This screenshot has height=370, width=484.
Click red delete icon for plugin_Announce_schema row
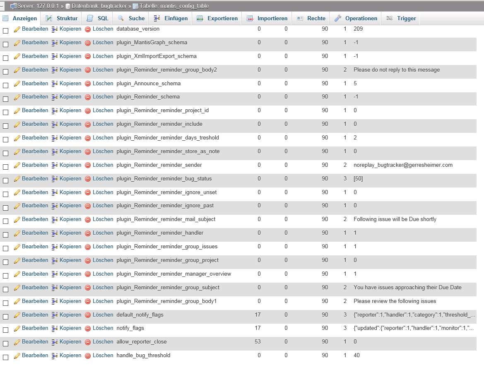88,84
